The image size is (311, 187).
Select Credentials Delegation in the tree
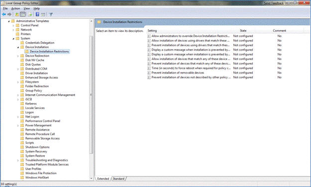[x=40, y=43]
